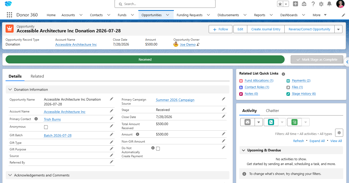Open the global create plus icon

click(x=296, y=4)
